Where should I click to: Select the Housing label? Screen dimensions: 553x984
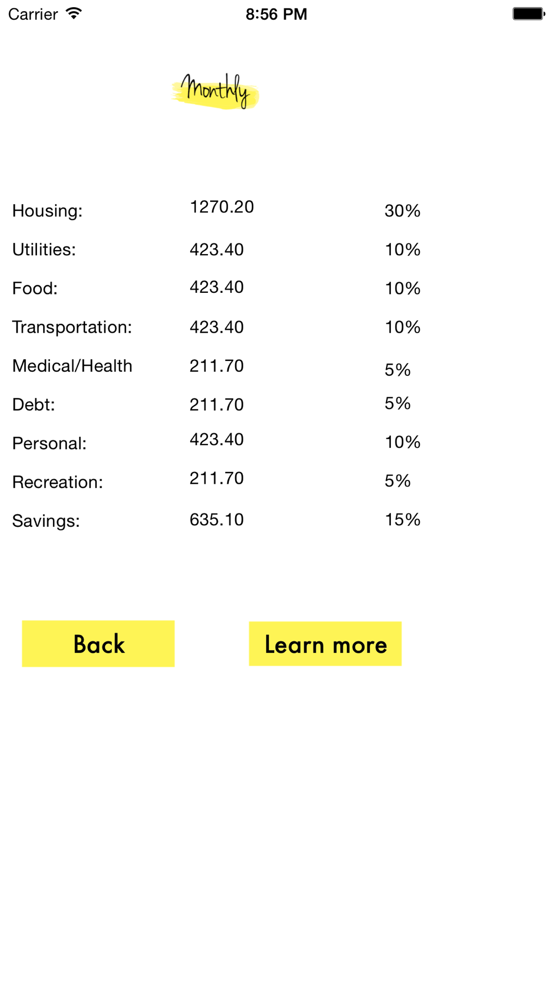coord(48,211)
